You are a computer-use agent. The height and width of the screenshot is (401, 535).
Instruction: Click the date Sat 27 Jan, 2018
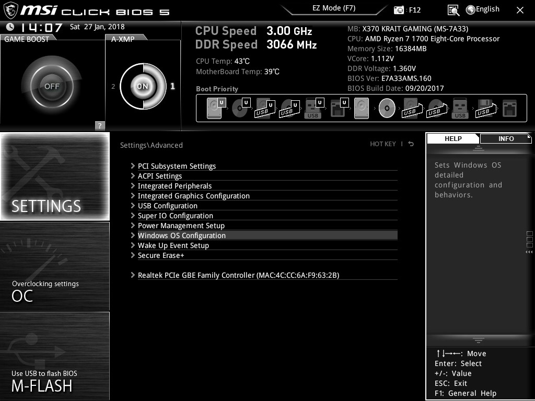click(x=97, y=27)
